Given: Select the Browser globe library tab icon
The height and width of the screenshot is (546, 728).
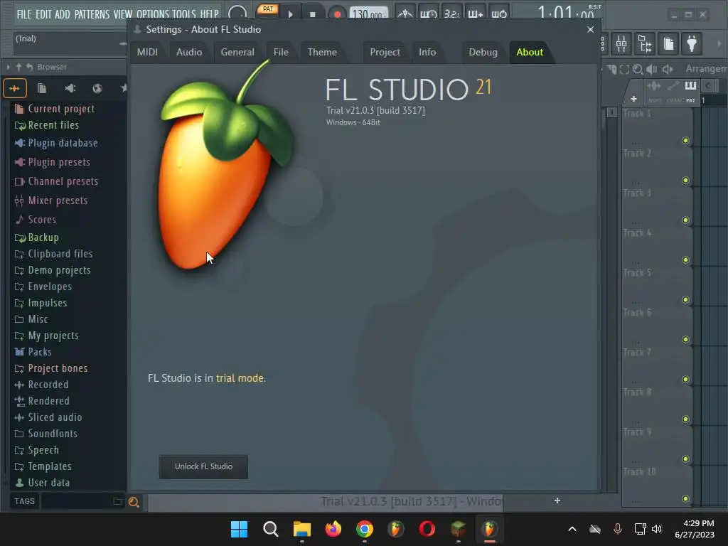Looking at the screenshot, I should (97, 88).
